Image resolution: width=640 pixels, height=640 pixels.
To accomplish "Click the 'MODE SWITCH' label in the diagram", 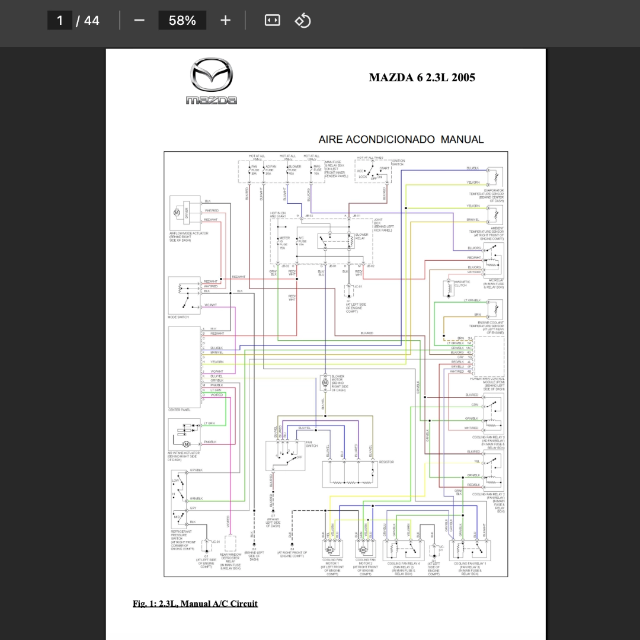I will [x=178, y=317].
